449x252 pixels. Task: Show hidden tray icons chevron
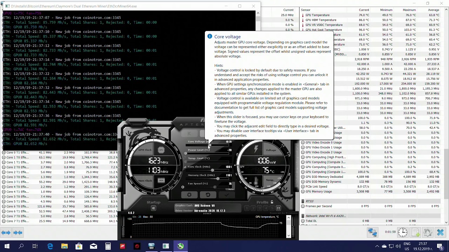pos(377,246)
